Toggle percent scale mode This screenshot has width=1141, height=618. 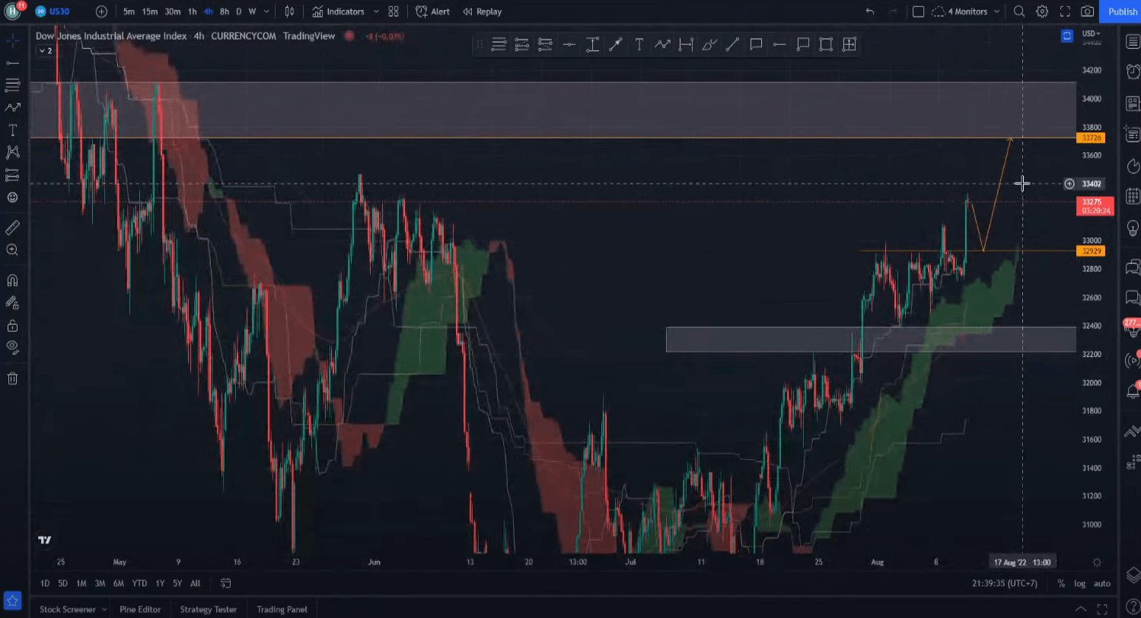(1061, 583)
